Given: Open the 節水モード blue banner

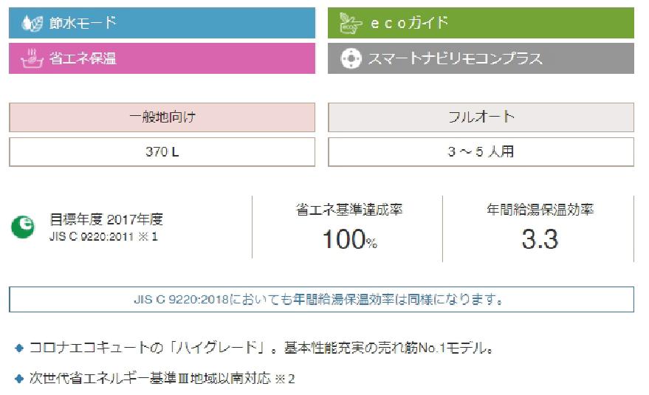Looking at the screenshot, I should 162,23.
